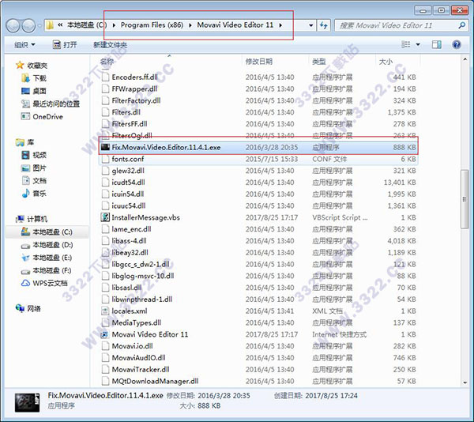
Task: Open the 下载 downloads folder in sidebar
Action: pyautogui.click(x=34, y=78)
